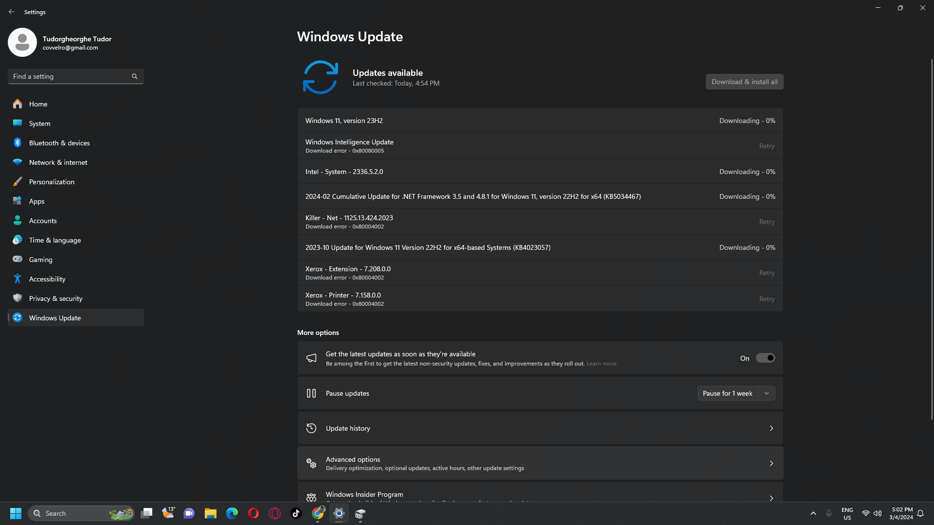Expand hidden icons in the system tray

point(813,513)
